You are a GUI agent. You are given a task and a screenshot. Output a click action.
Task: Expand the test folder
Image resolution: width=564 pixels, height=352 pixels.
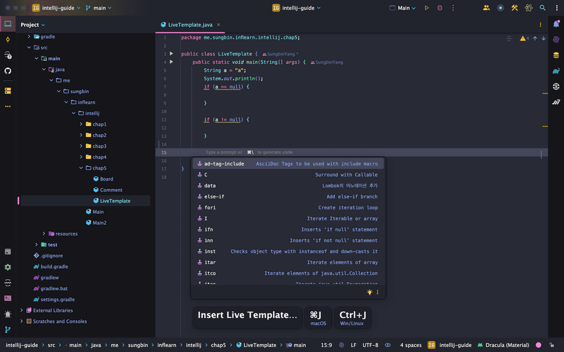pyautogui.click(x=36, y=244)
